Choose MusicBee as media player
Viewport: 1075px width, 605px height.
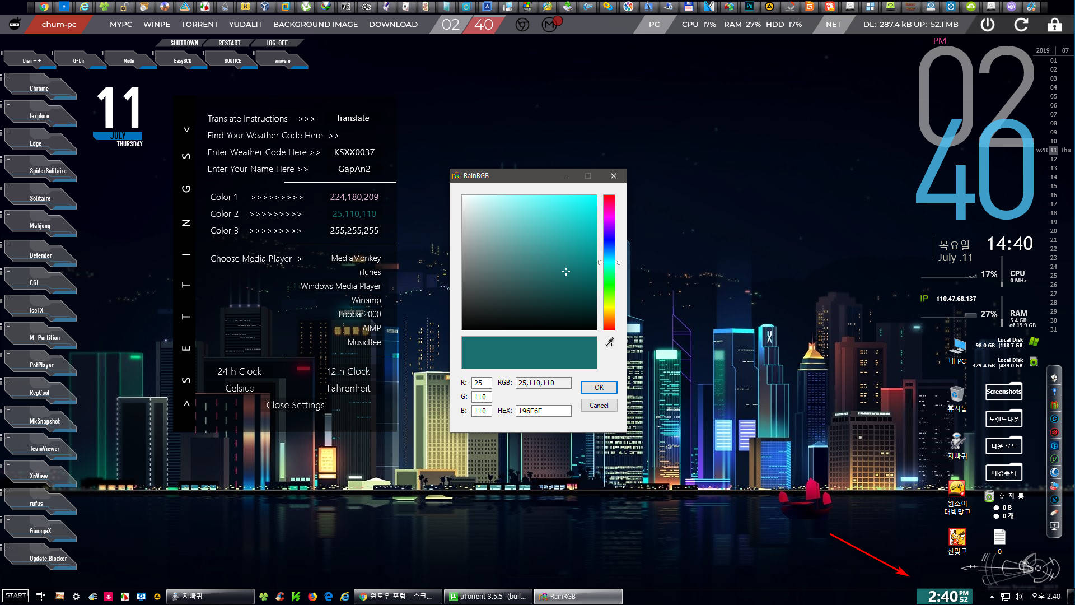click(364, 342)
